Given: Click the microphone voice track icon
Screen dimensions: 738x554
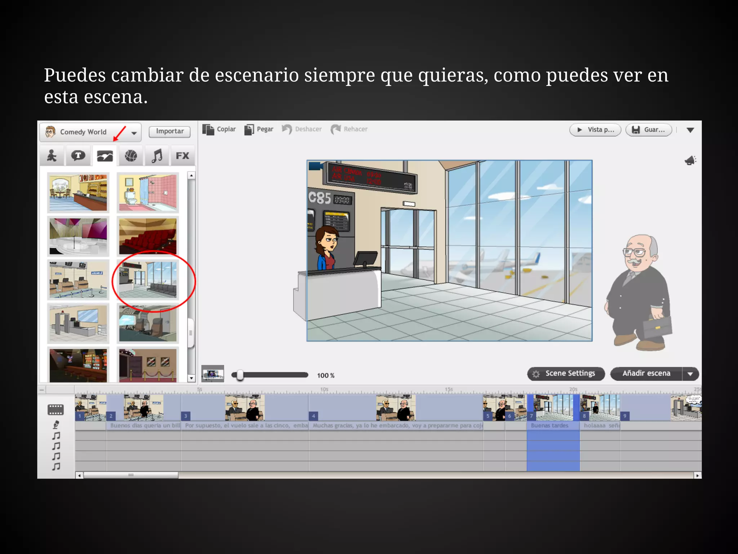Looking at the screenshot, I should pyautogui.click(x=56, y=425).
